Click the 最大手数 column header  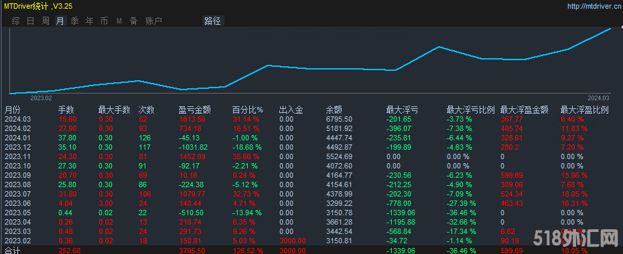tap(114, 110)
